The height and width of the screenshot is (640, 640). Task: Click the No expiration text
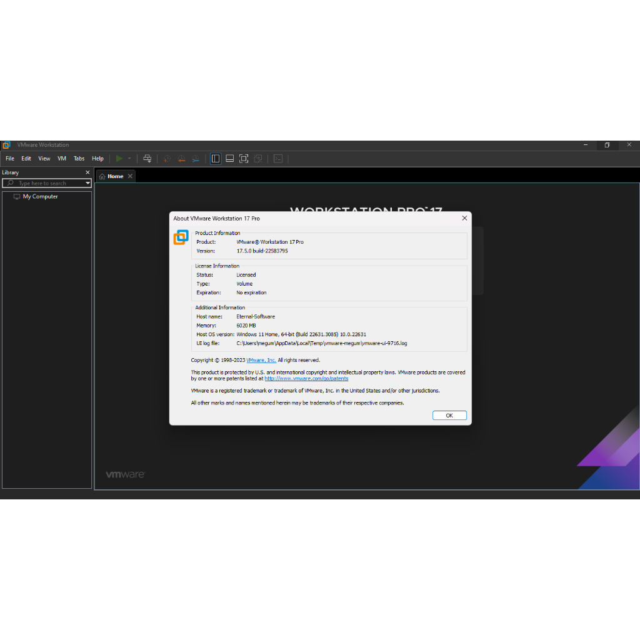pyautogui.click(x=251, y=292)
